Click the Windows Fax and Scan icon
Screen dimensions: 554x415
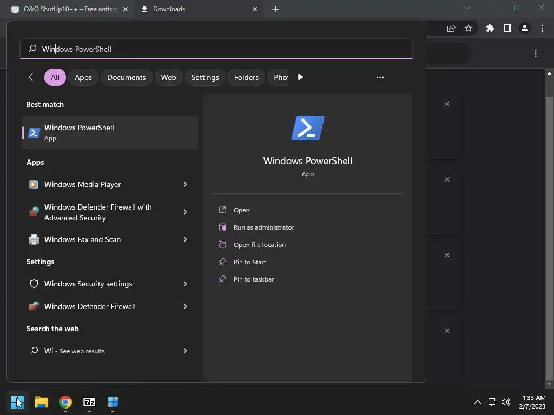34,239
